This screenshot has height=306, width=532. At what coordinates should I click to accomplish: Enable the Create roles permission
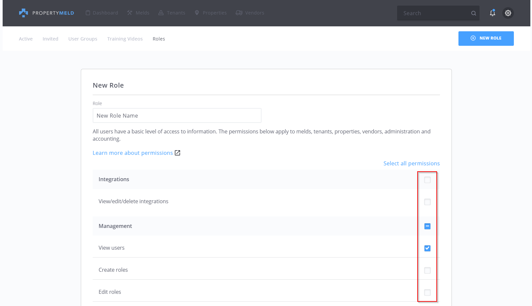(427, 270)
